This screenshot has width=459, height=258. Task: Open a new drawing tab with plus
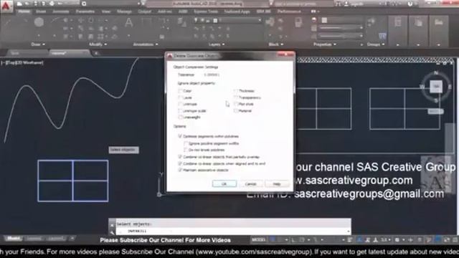pyautogui.click(x=95, y=53)
